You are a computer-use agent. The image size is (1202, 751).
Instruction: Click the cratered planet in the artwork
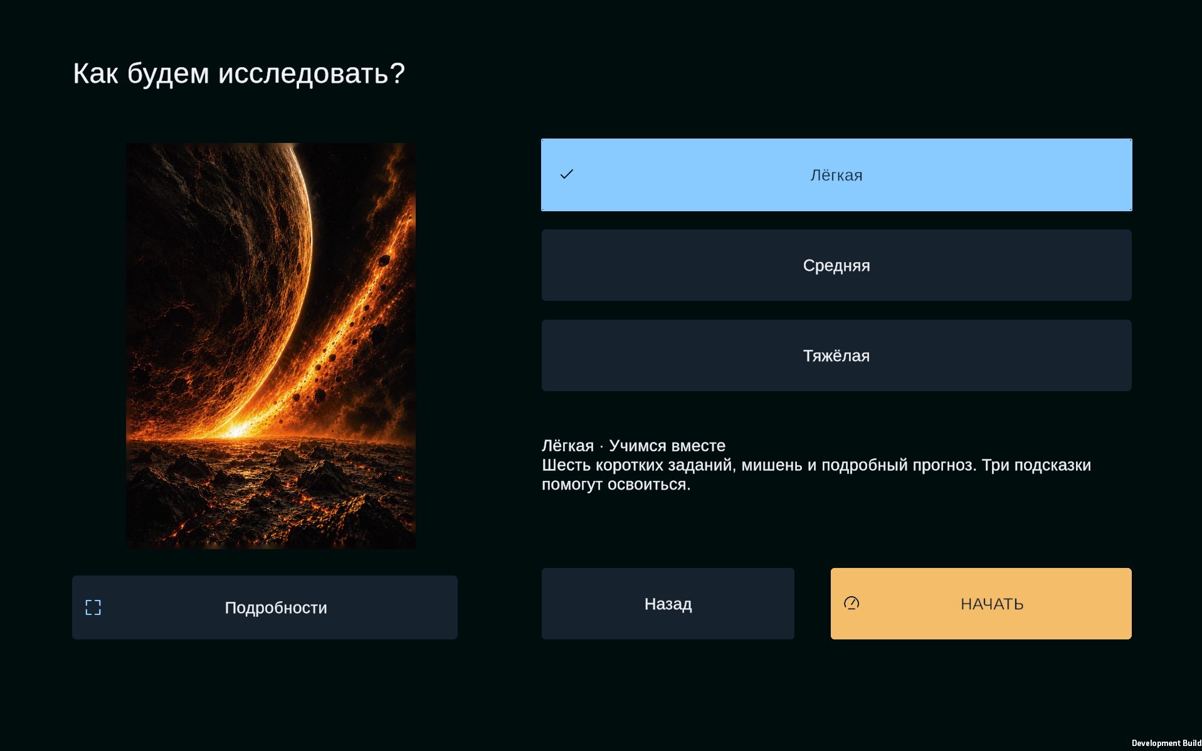(x=213, y=263)
